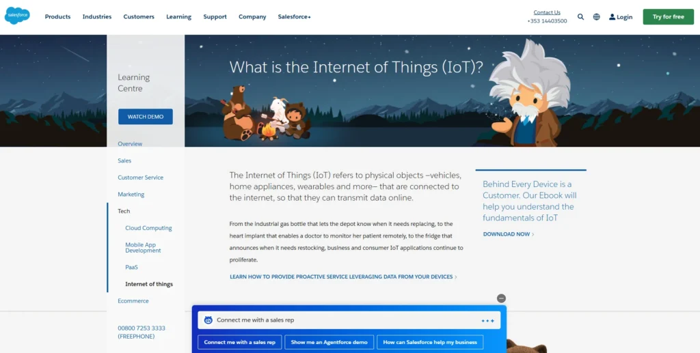Image resolution: width=700 pixels, height=353 pixels.
Task: Open the Products menu
Action: tap(57, 17)
